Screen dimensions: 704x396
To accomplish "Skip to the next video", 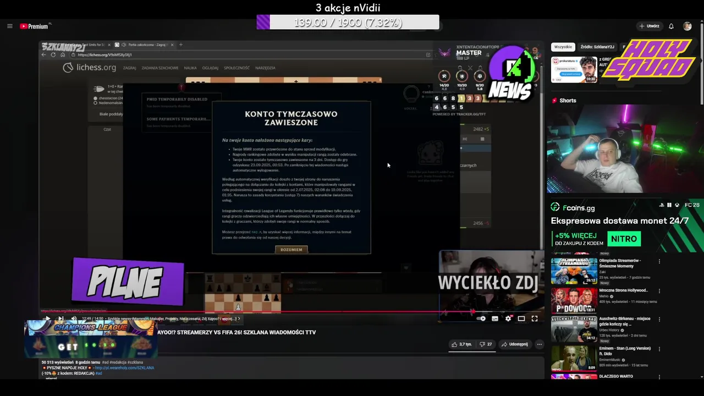I will pos(61,318).
